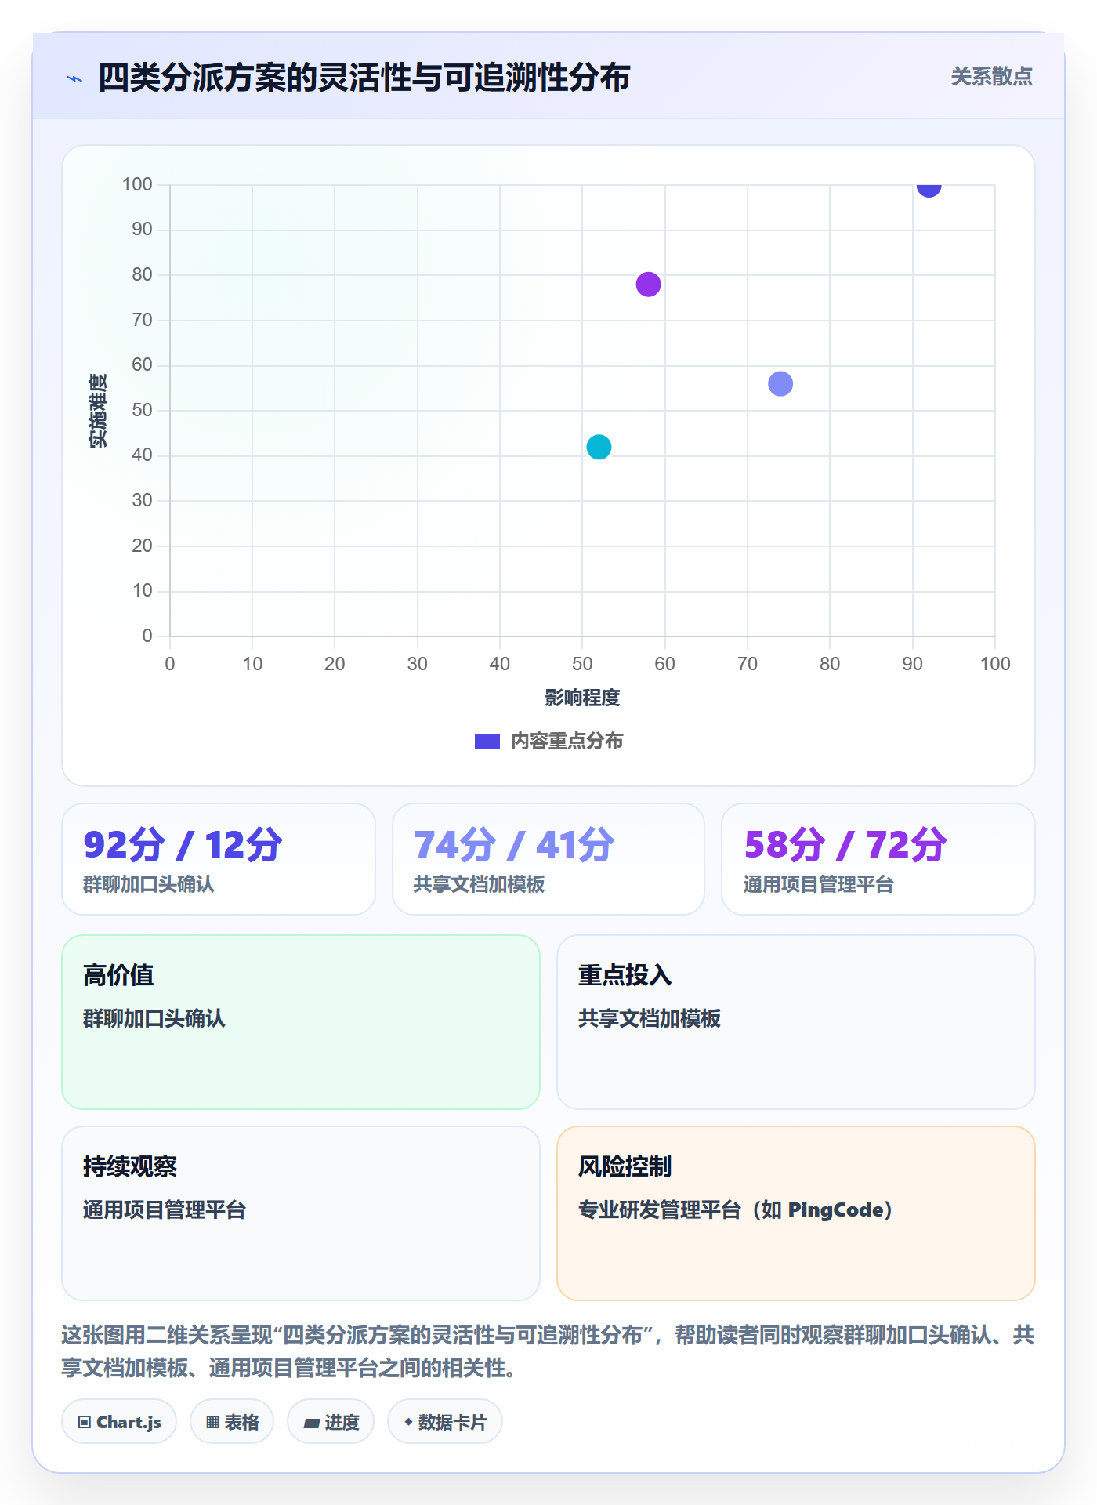Click the description paragraph starting 这张图用二维关系
The width and height of the screenshot is (1097, 1505).
[x=548, y=1351]
